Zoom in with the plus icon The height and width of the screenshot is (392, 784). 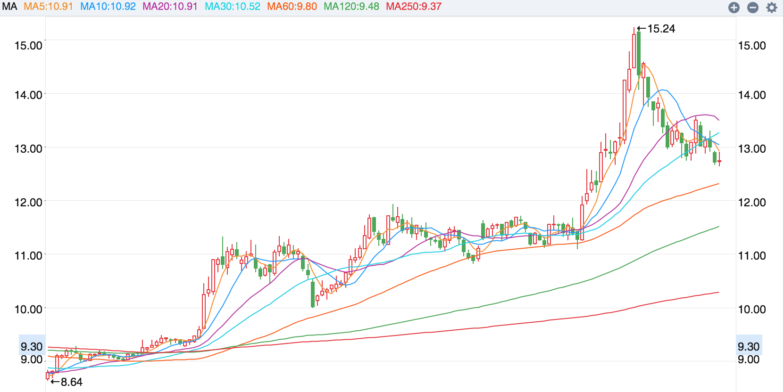click(x=734, y=8)
